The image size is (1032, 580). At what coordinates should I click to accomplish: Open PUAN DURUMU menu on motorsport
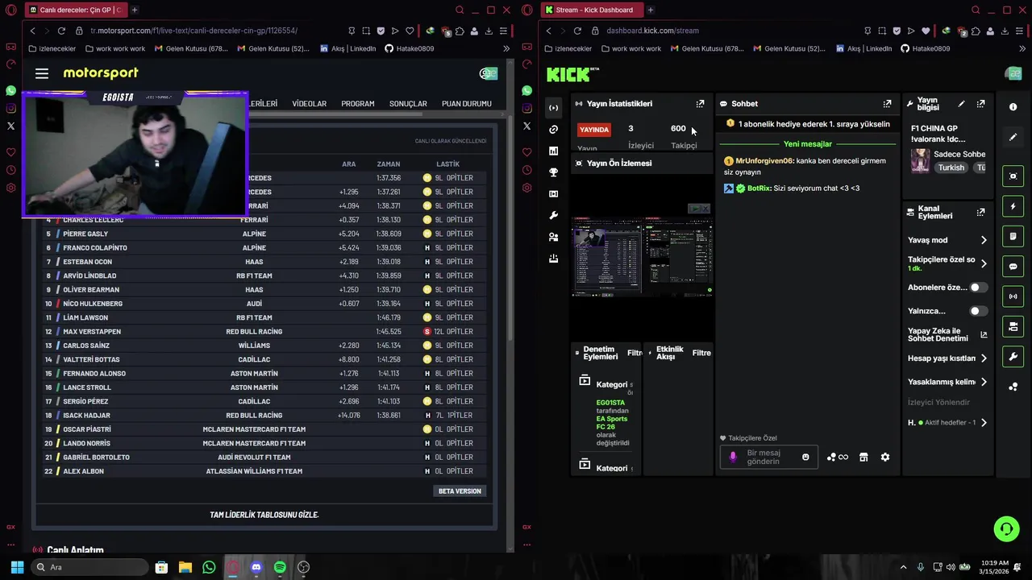point(467,104)
